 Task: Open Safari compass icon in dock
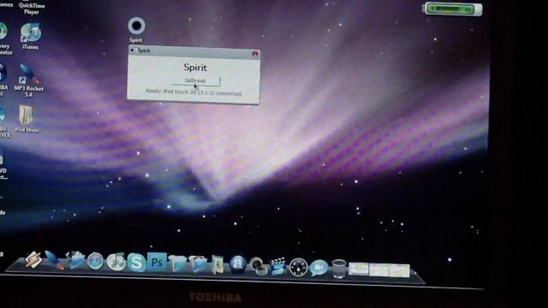tap(95, 261)
